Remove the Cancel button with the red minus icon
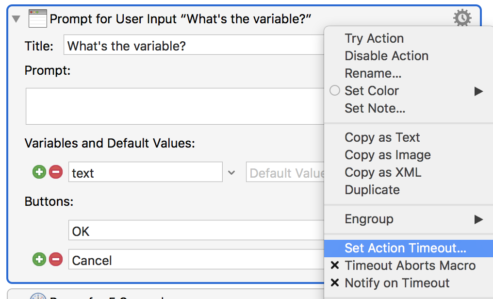The height and width of the screenshot is (299, 493). 56,259
